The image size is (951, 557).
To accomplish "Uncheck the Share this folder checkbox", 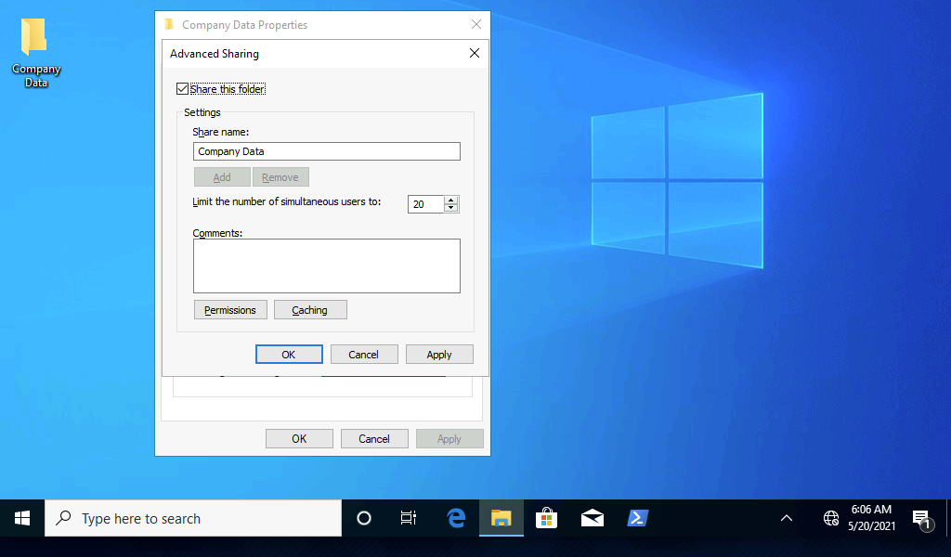I will 183,89.
